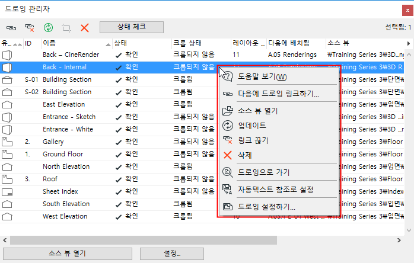Viewport: 414px width, 263px height.
Task: Click the floor plan icon of Roof row
Action: click(x=7, y=179)
